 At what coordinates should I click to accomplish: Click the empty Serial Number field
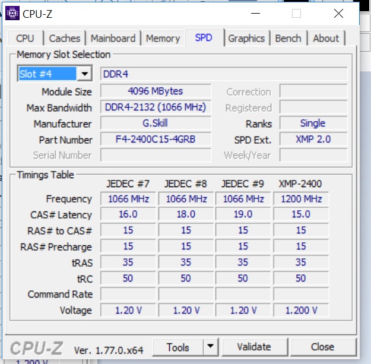(x=156, y=155)
